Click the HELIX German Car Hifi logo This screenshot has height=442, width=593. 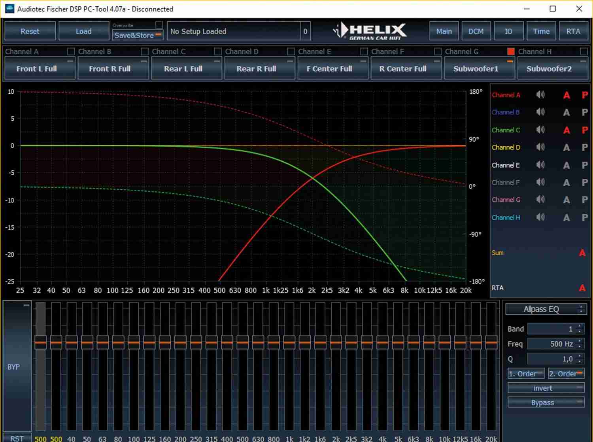point(370,31)
